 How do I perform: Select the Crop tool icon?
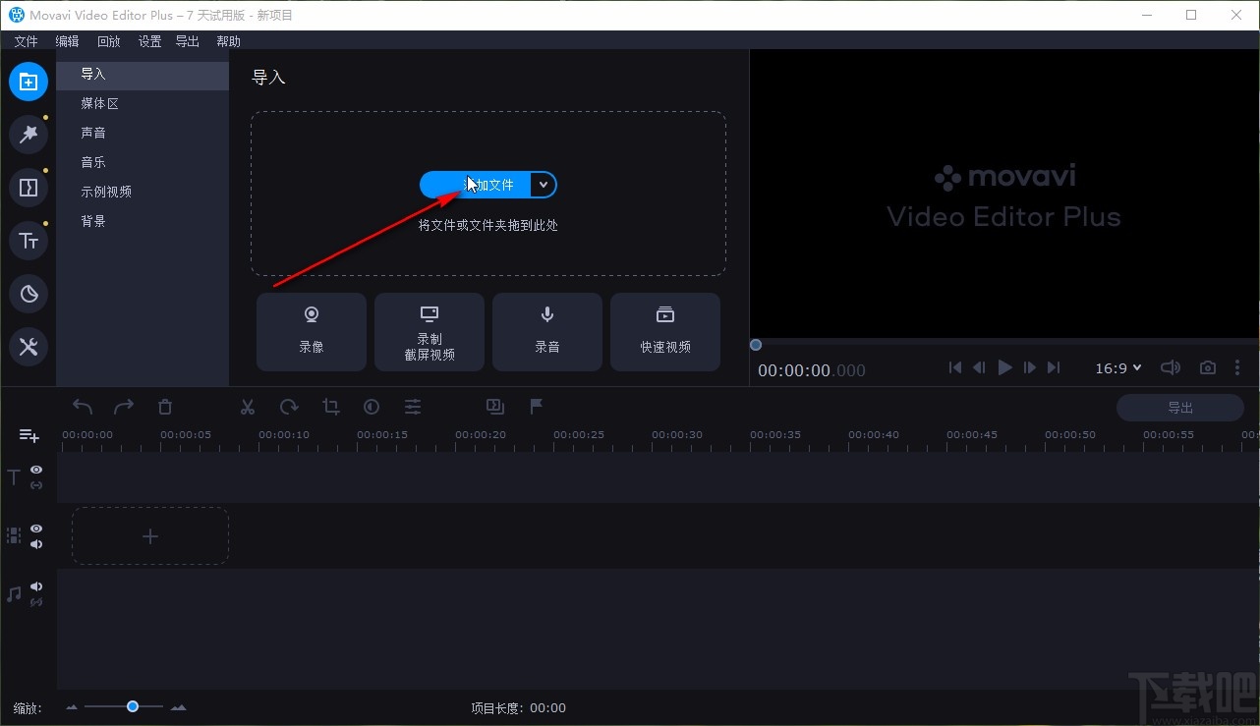click(330, 407)
